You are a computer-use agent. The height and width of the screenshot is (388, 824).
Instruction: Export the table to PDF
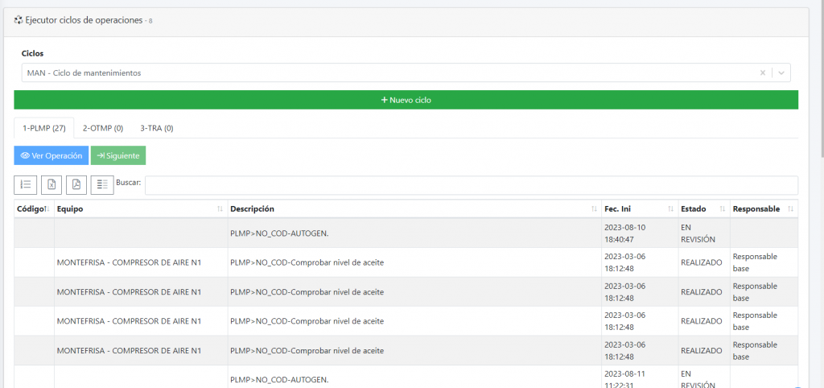pyautogui.click(x=76, y=185)
